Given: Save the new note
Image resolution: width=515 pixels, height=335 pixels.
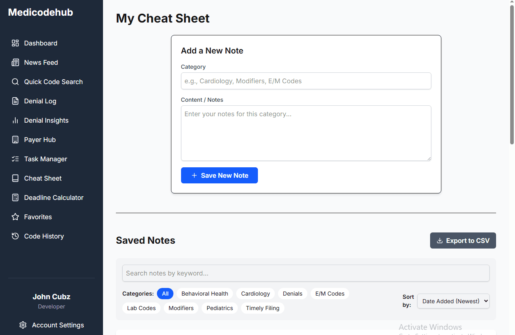Looking at the screenshot, I should pos(219,175).
